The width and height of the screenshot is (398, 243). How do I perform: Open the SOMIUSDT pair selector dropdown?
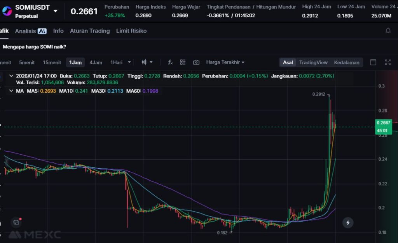click(56, 11)
